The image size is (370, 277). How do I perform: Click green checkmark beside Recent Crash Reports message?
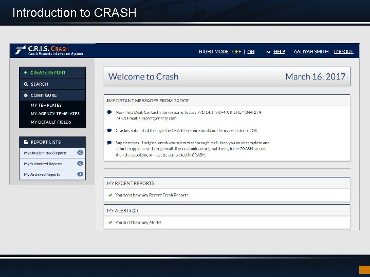[110, 195]
